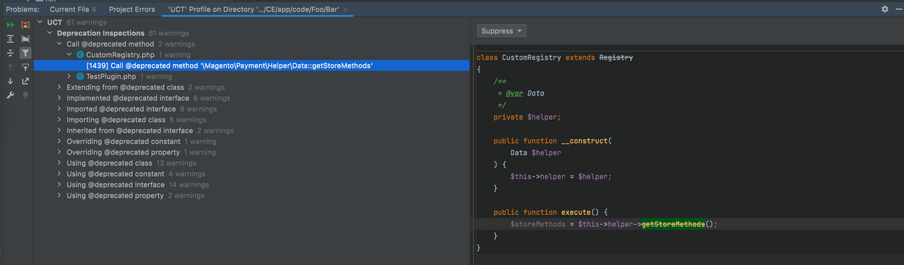Go to the previous problem with the up arrow
The height and width of the screenshot is (265, 904).
pos(11,67)
